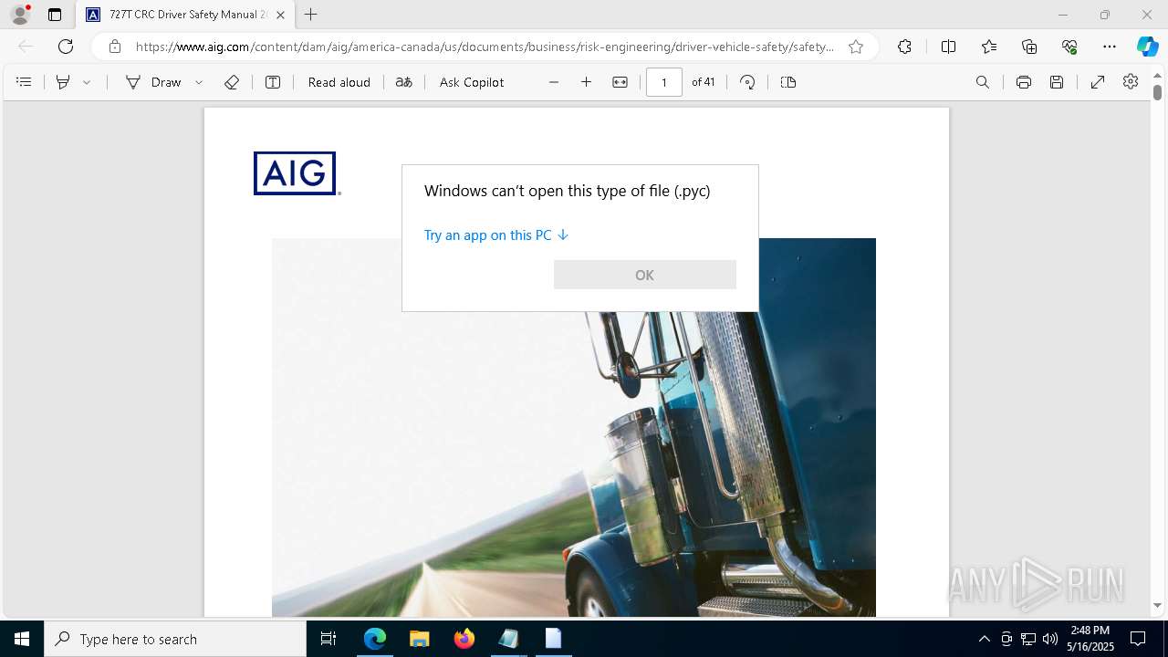Click Try an app on this PC
1168x657 pixels.
pos(496,235)
